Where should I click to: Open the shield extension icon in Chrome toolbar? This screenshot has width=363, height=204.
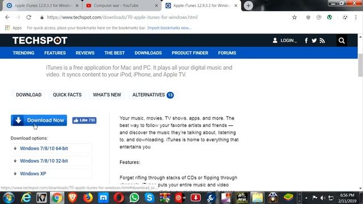[308, 18]
